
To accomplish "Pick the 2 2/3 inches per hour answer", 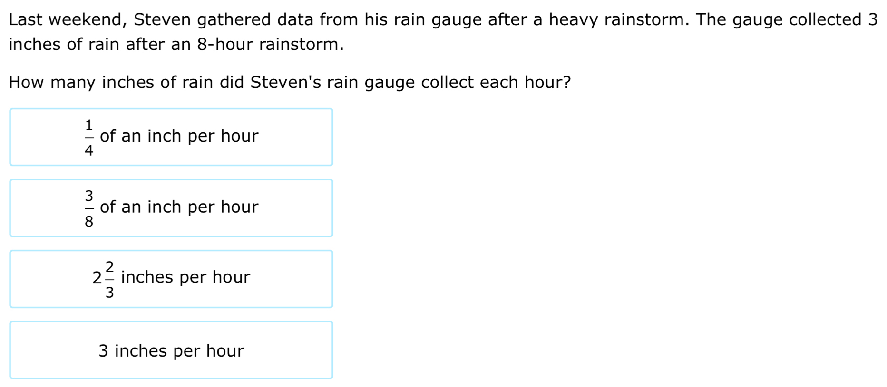I will point(171,279).
